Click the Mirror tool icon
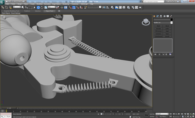Screen dimensions: 195x118 [104, 7]
